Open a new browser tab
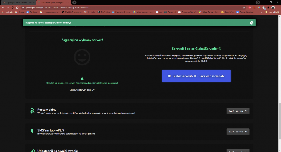281x152 pixels. click(x=74, y=3)
